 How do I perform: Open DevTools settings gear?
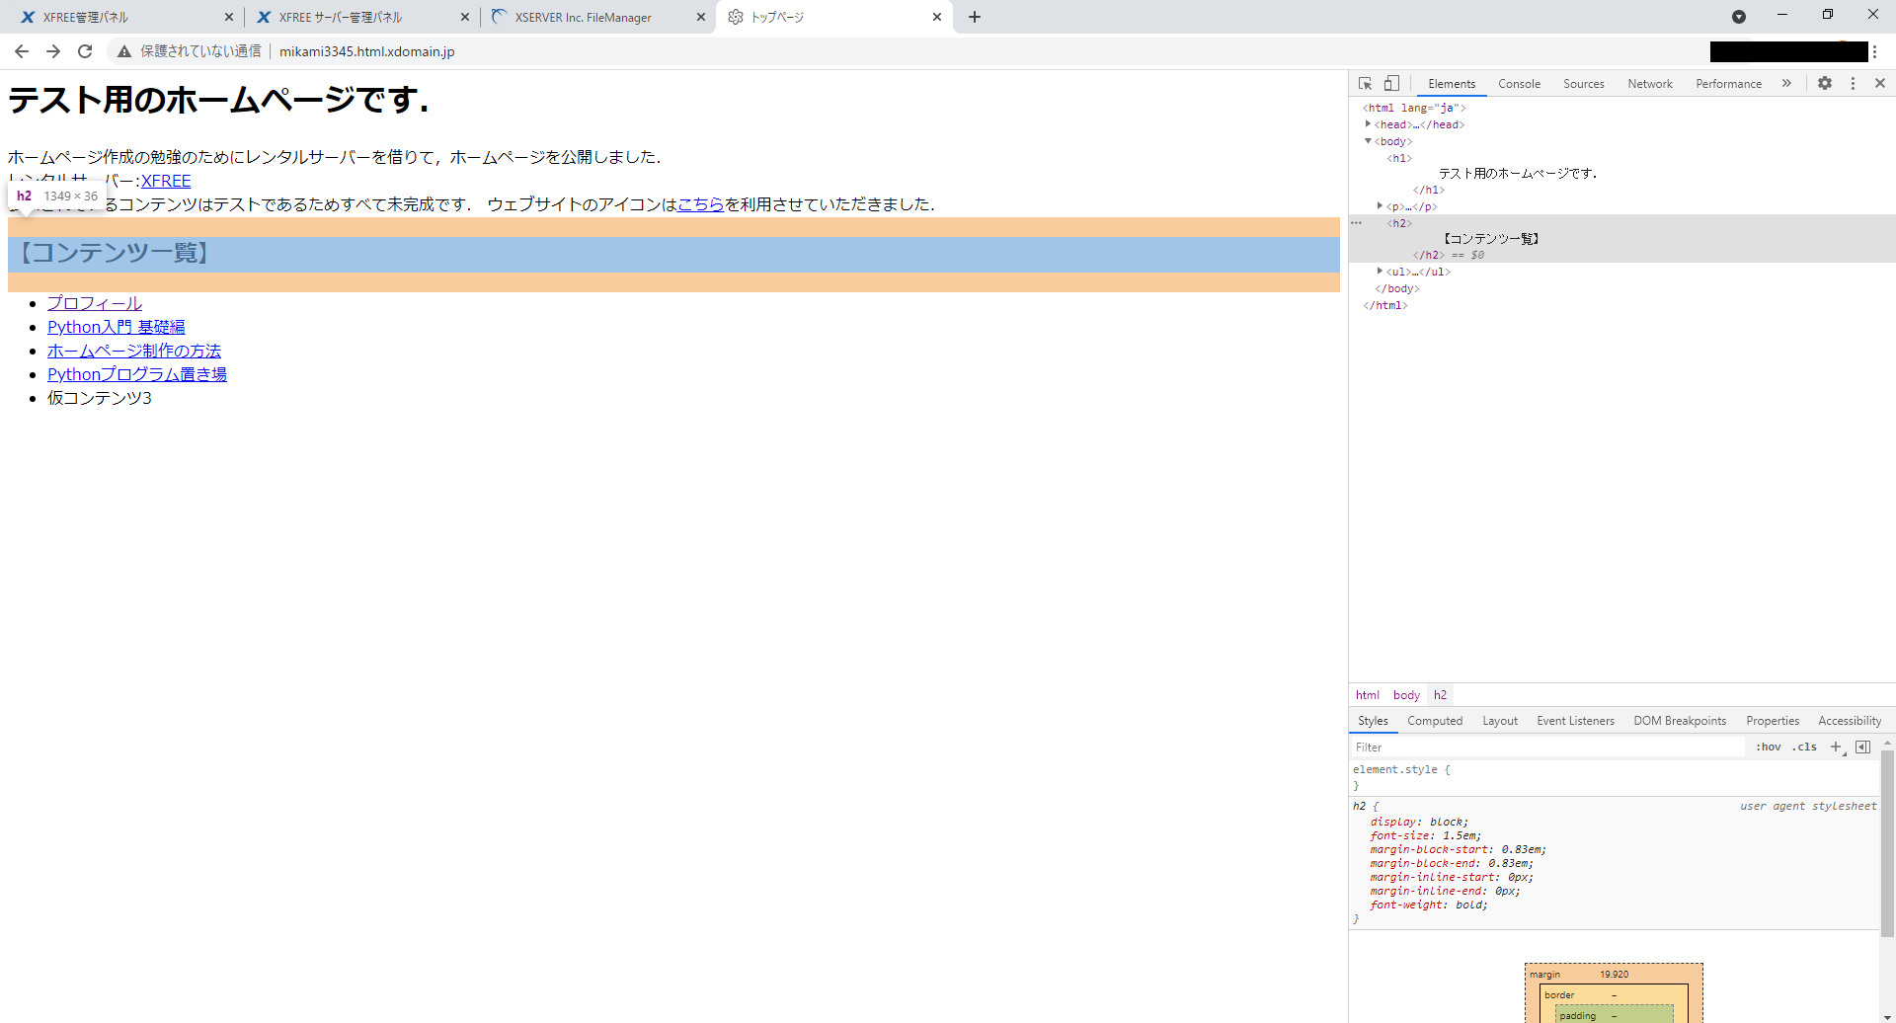click(1825, 84)
